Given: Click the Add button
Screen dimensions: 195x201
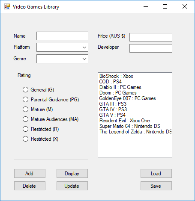Looking at the screenshot, I should [x=30, y=174].
